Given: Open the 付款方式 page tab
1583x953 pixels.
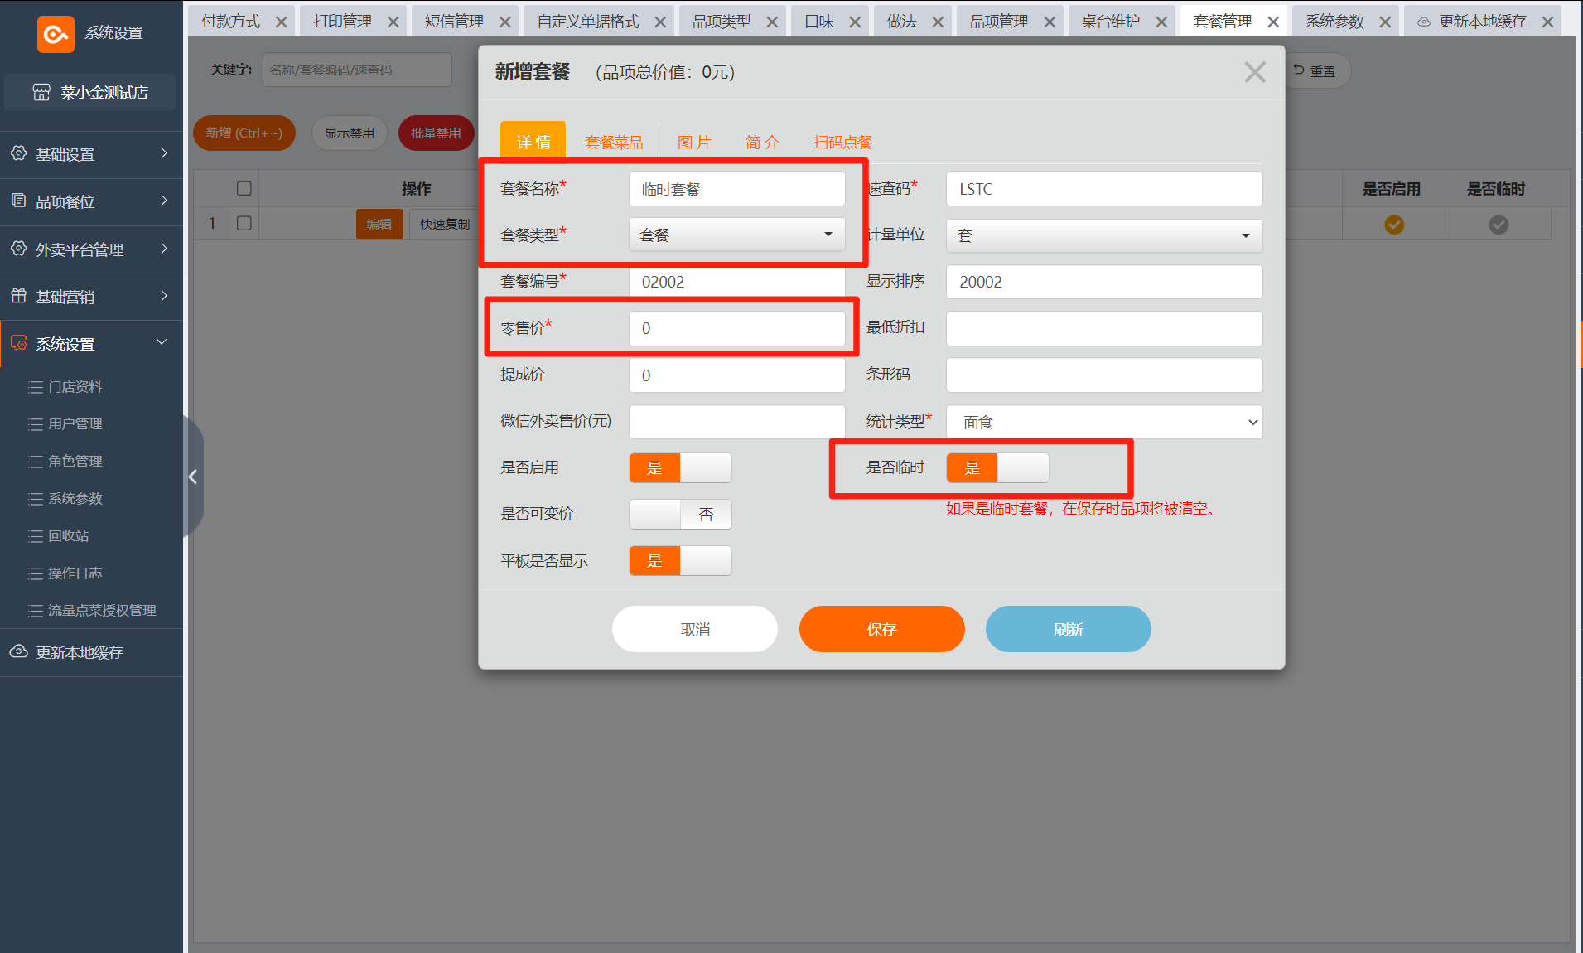Looking at the screenshot, I should [231, 22].
